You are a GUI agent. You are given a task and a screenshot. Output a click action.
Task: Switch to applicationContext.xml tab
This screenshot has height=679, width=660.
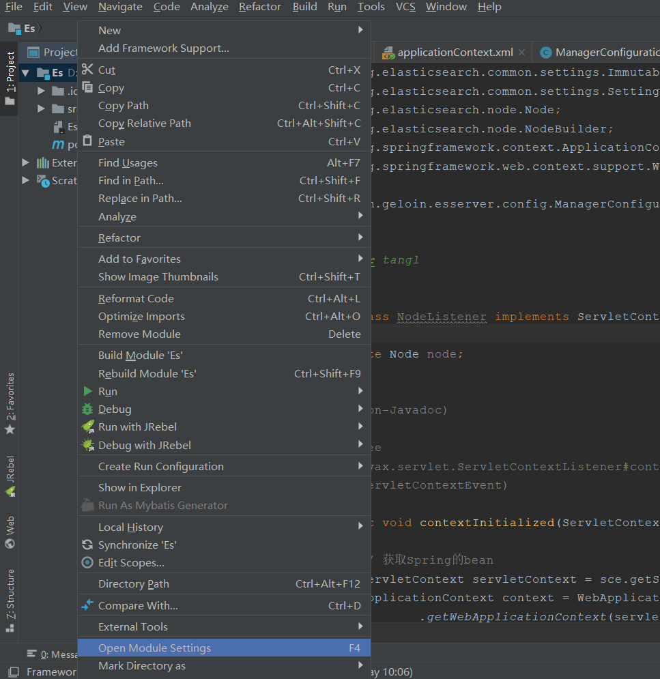pos(453,53)
